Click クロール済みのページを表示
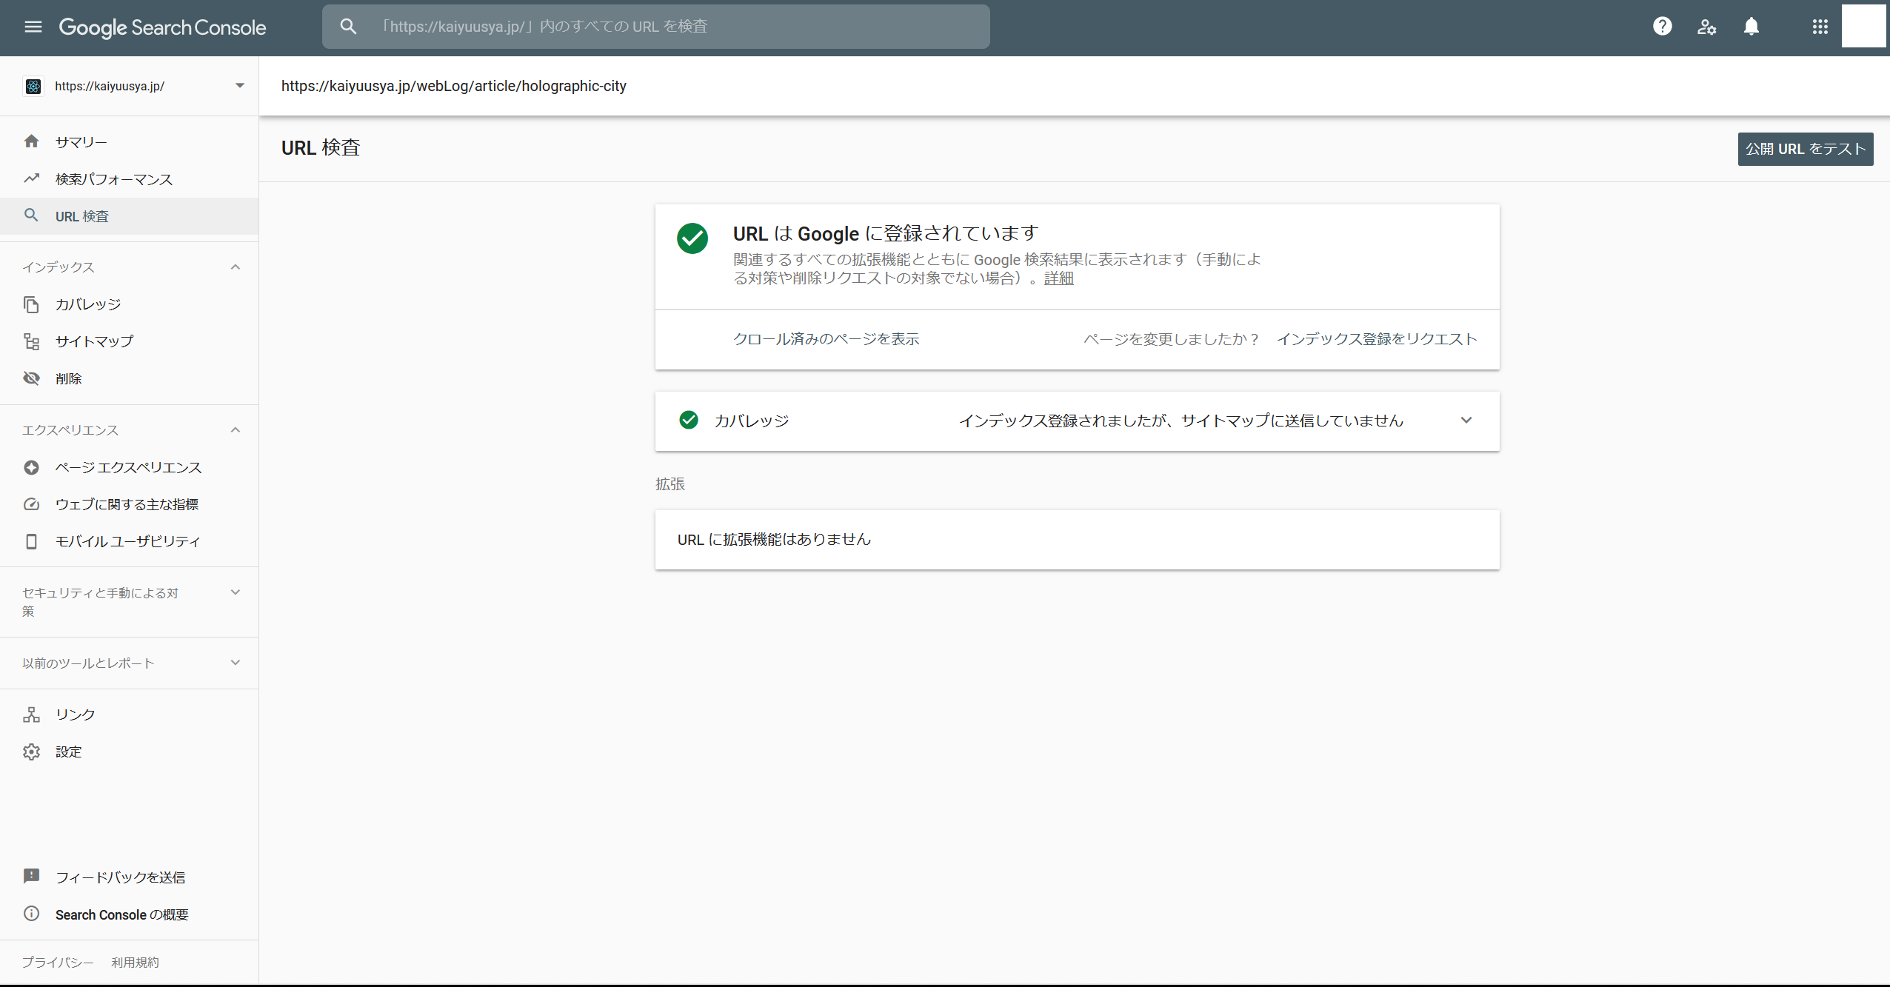This screenshot has height=987, width=1890. tap(826, 339)
